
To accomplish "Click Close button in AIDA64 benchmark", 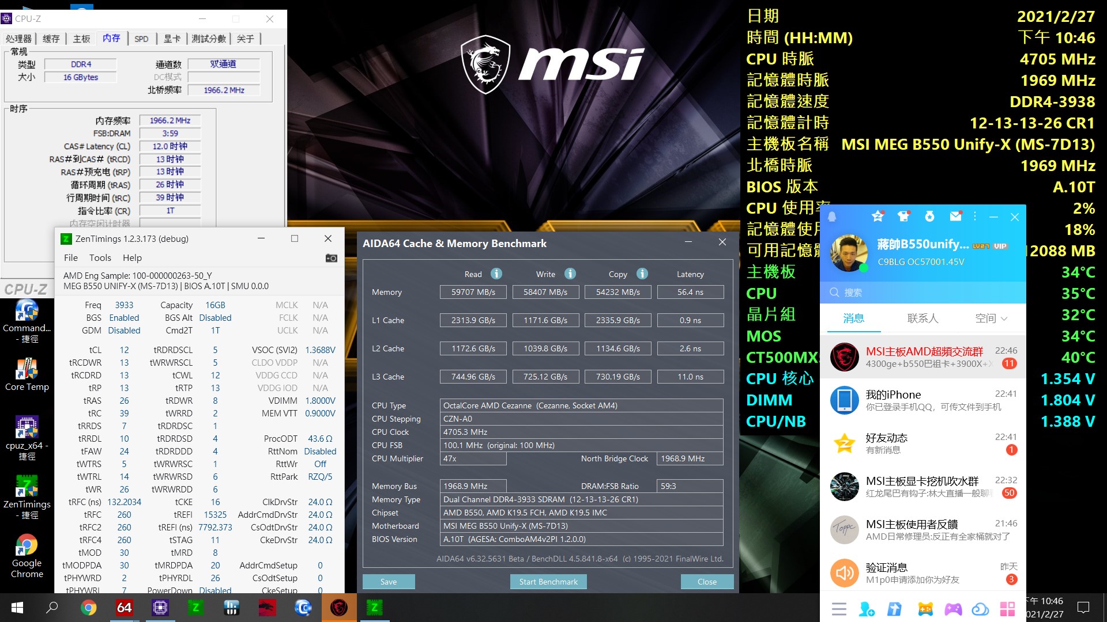I will tap(707, 582).
